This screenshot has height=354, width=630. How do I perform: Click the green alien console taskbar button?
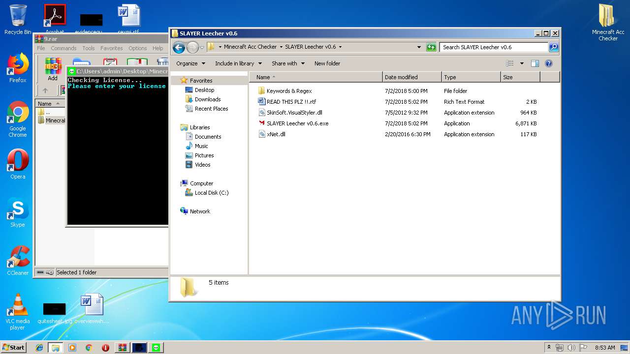click(156, 348)
